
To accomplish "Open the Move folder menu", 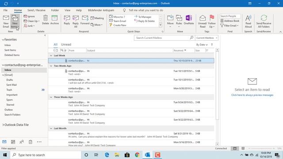I will click(x=170, y=22).
